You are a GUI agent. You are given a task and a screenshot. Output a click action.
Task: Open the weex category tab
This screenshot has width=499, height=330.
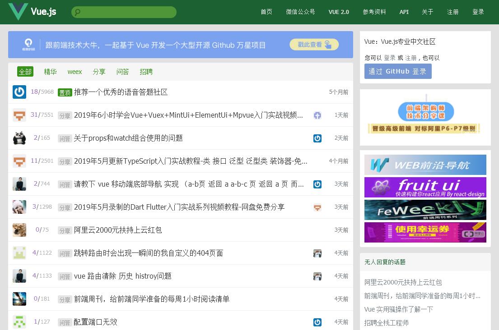[75, 72]
